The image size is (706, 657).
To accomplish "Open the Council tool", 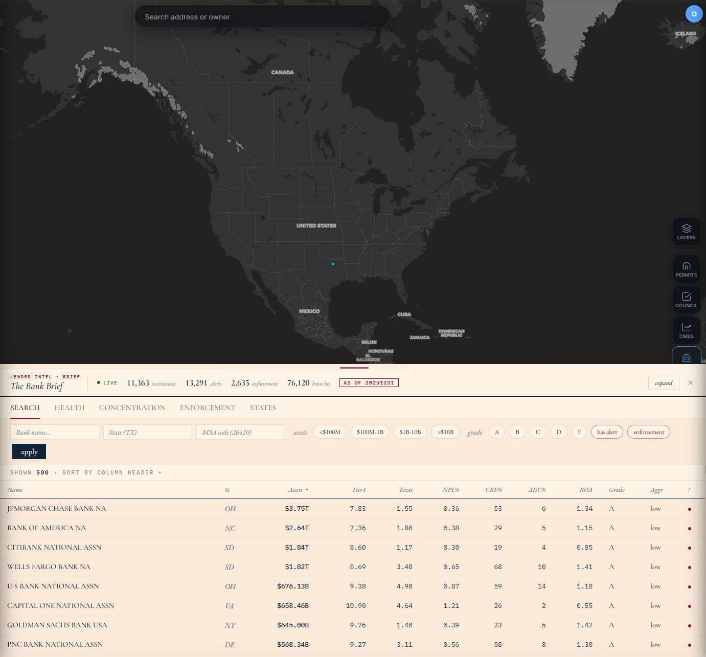I will click(686, 300).
